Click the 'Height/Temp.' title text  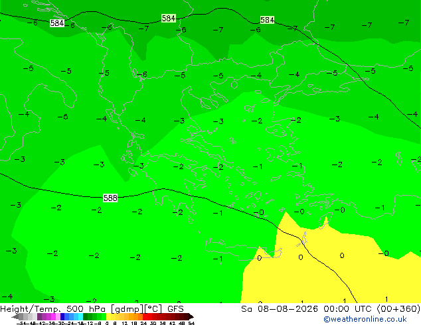tap(31, 309)
